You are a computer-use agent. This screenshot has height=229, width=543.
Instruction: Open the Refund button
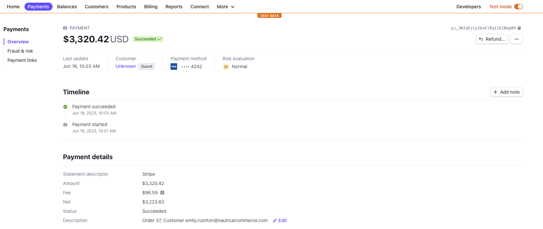[x=492, y=39]
